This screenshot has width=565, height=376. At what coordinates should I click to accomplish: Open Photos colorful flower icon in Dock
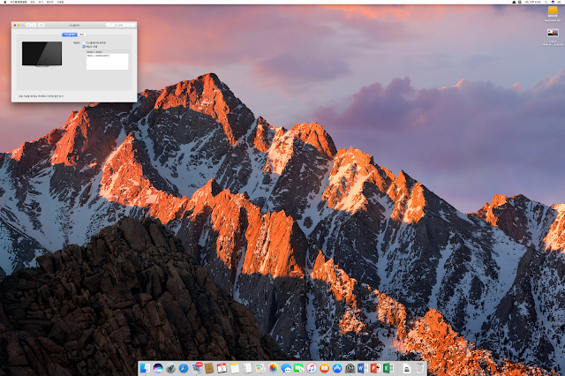(273, 368)
